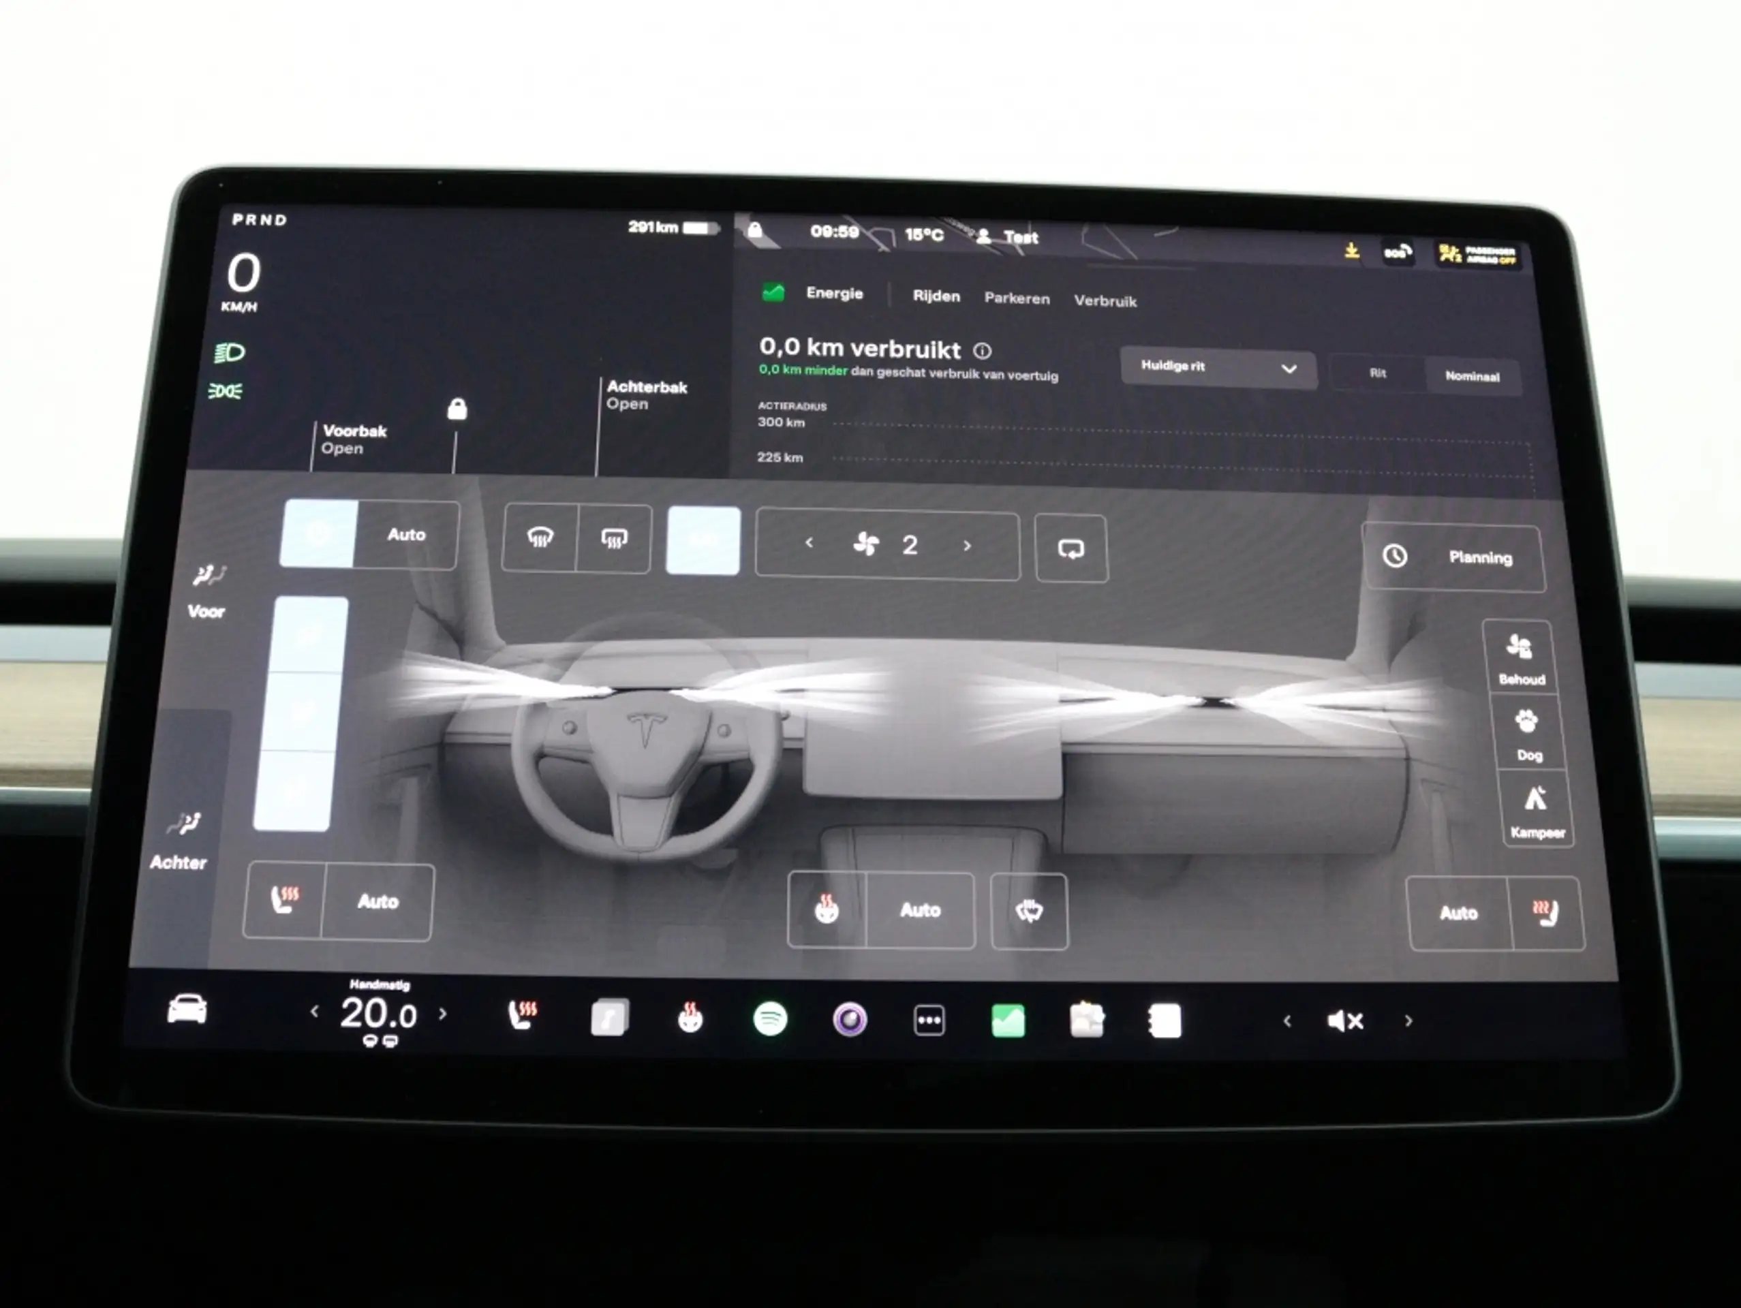This screenshot has width=1741, height=1308.
Task: Toggle middle segment of airflow direction stack
Action: [x=301, y=711]
